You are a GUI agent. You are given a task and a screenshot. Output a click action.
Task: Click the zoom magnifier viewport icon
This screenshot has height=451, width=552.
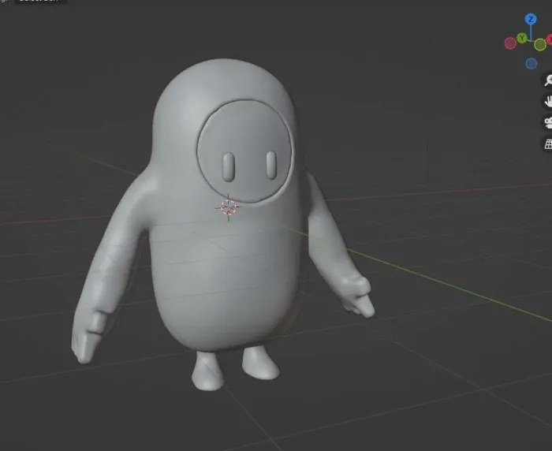(x=548, y=80)
